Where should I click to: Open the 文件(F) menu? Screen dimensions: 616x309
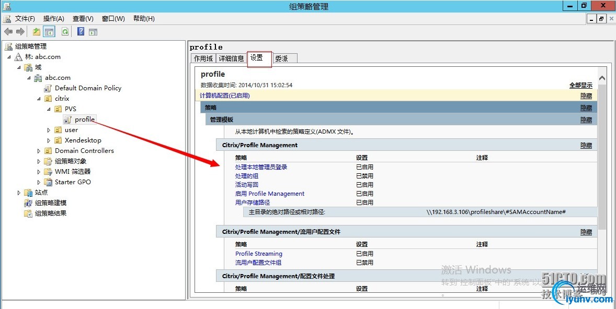tap(25, 18)
